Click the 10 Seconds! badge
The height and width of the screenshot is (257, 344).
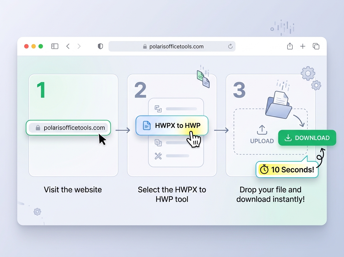[287, 170]
